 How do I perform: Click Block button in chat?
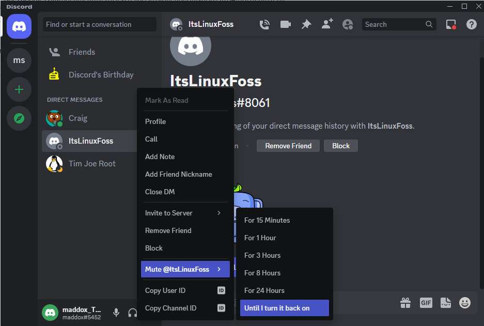tap(341, 146)
